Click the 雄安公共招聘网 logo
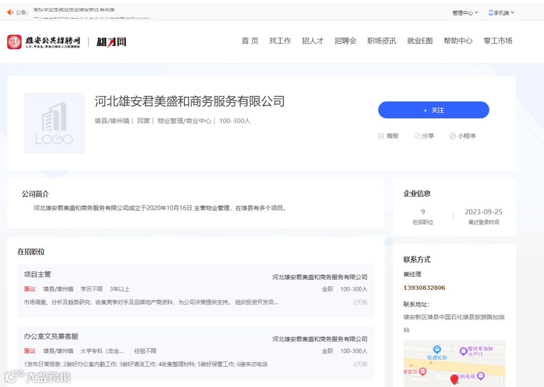Viewport: 544px width, 387px height. tap(44, 42)
